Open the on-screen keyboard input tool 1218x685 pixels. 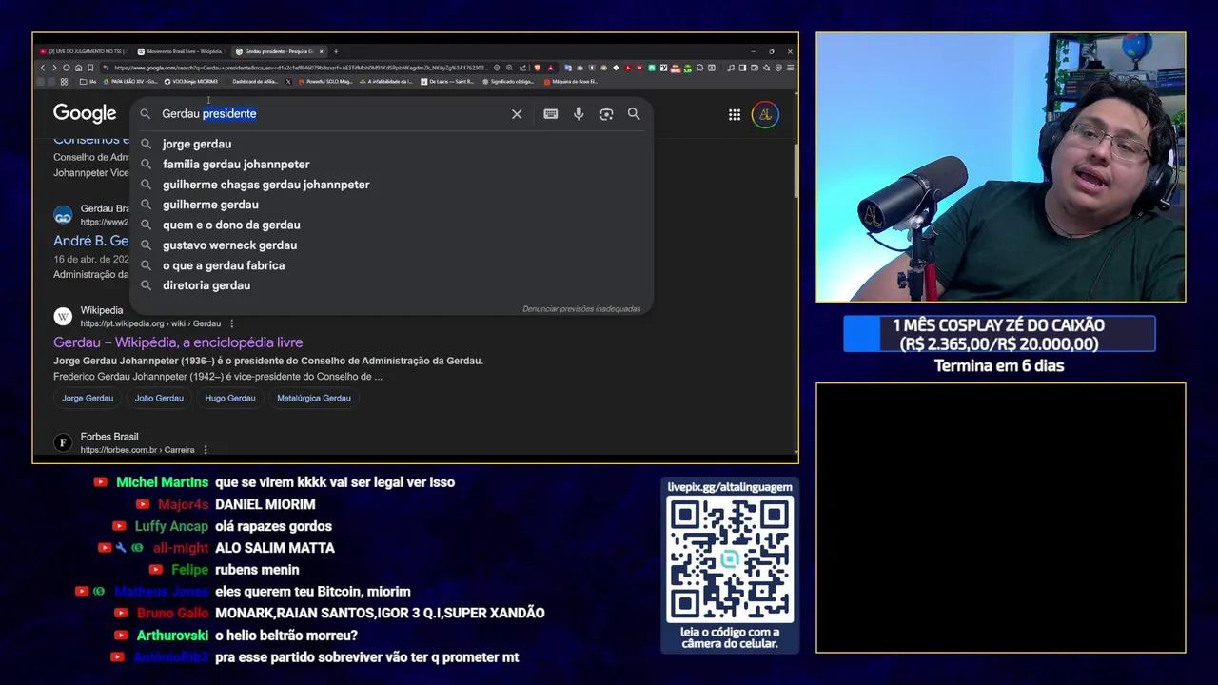tap(550, 114)
